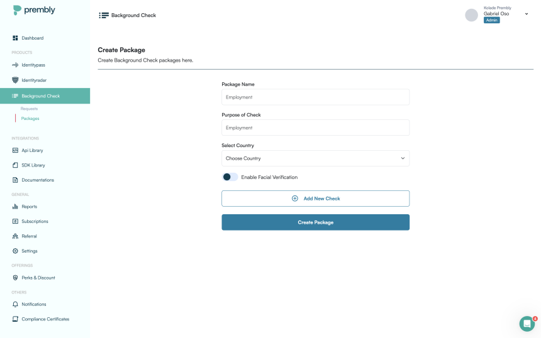Go to the Requests submenu item
Viewport: 541px width, 338px height.
pos(29,109)
